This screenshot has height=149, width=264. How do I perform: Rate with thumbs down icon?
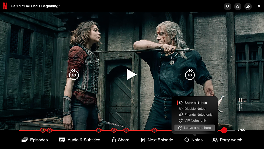pyautogui.click(x=227, y=6)
